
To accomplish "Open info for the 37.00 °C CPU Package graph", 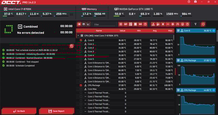I will [x=213, y=60].
